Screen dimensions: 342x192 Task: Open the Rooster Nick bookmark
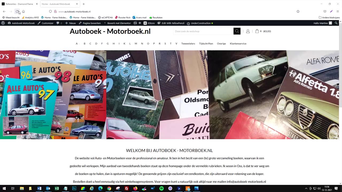coord(123,18)
